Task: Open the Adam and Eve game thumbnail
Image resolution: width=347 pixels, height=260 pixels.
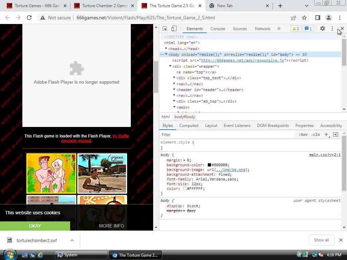Action: (x=51, y=173)
